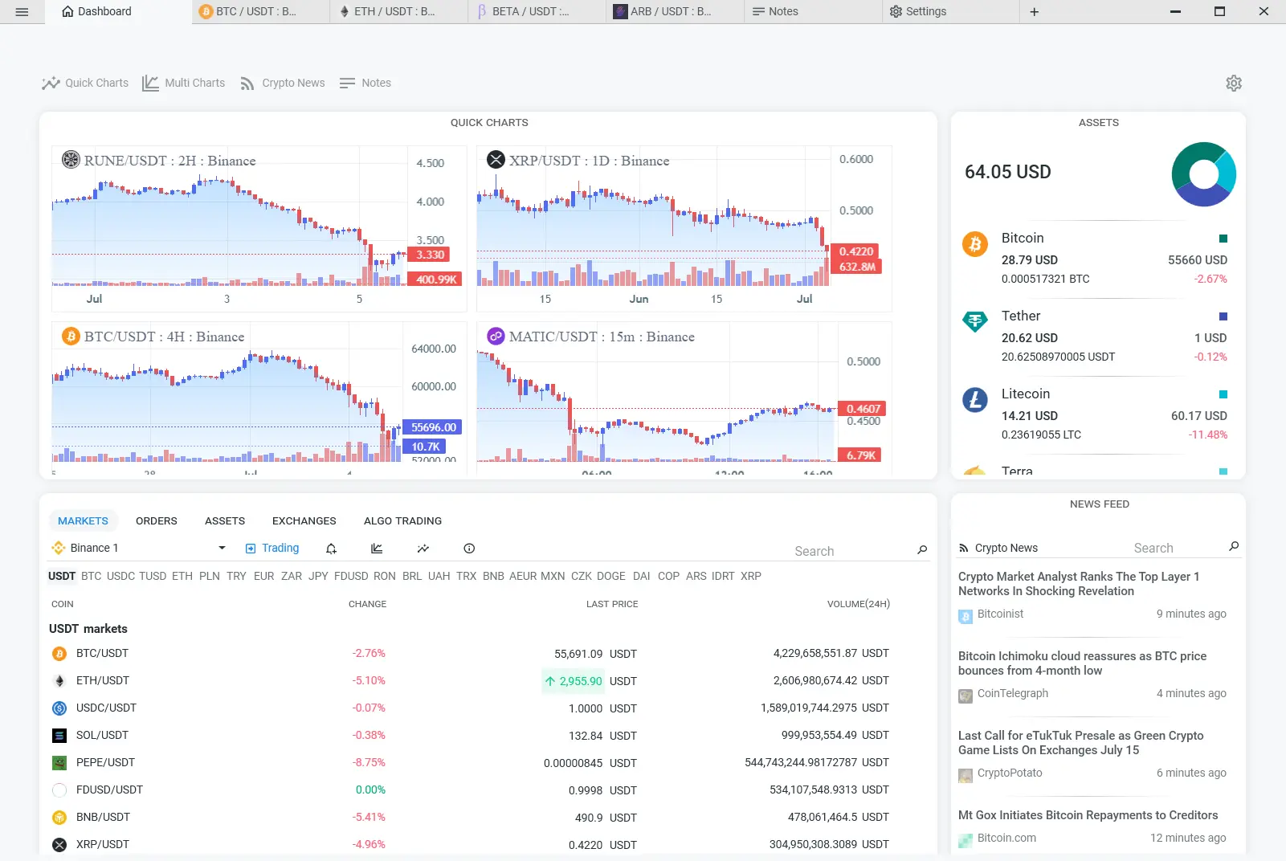Click the info icon in markets toolbar
This screenshot has height=861, width=1286.
[x=469, y=549]
